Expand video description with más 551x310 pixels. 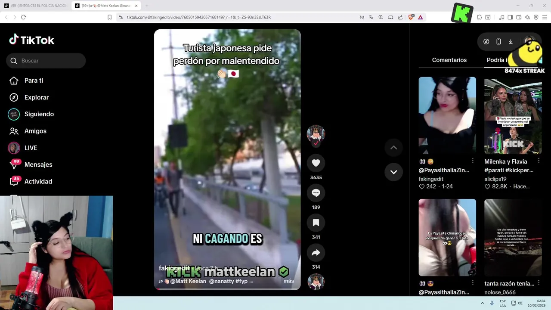tap(289, 281)
